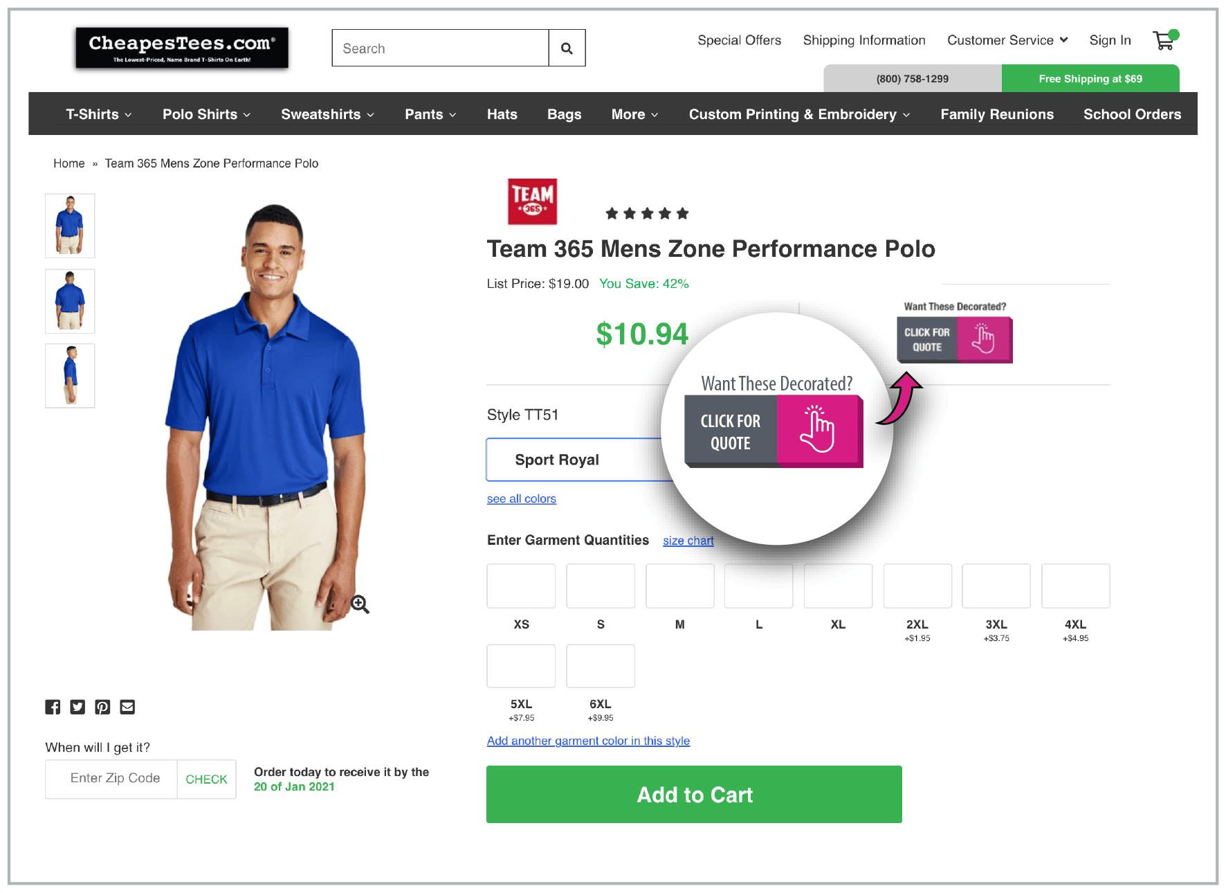1226x893 pixels.
Task: Share on Facebook icon
Action: point(53,707)
